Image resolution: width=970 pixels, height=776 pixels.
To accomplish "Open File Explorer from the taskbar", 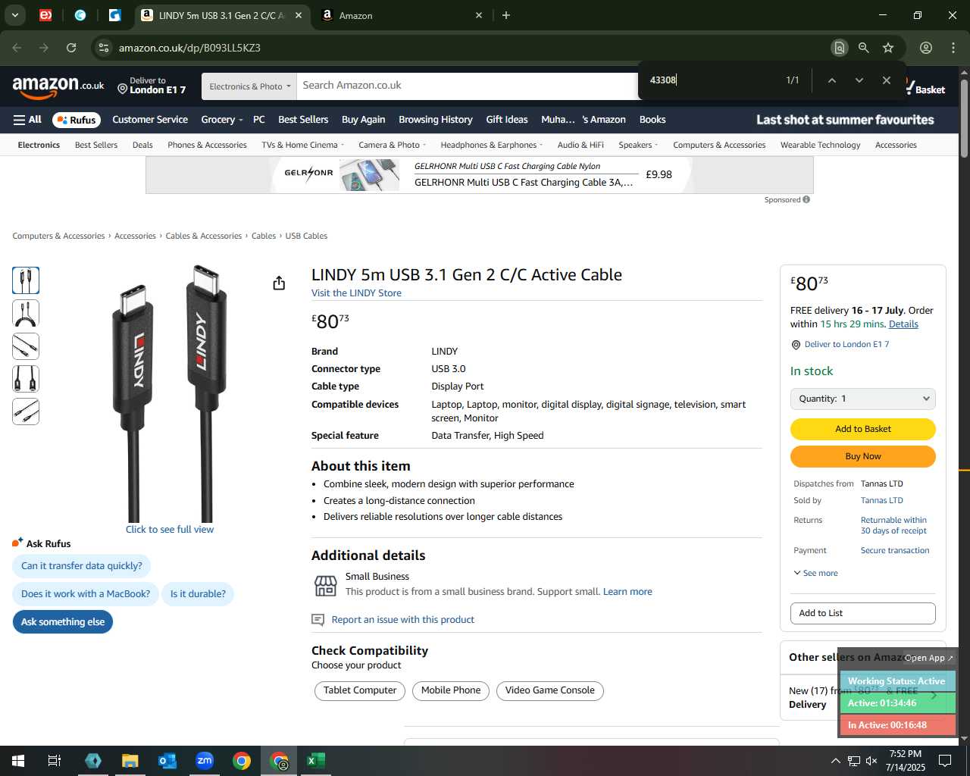I will 130,761.
